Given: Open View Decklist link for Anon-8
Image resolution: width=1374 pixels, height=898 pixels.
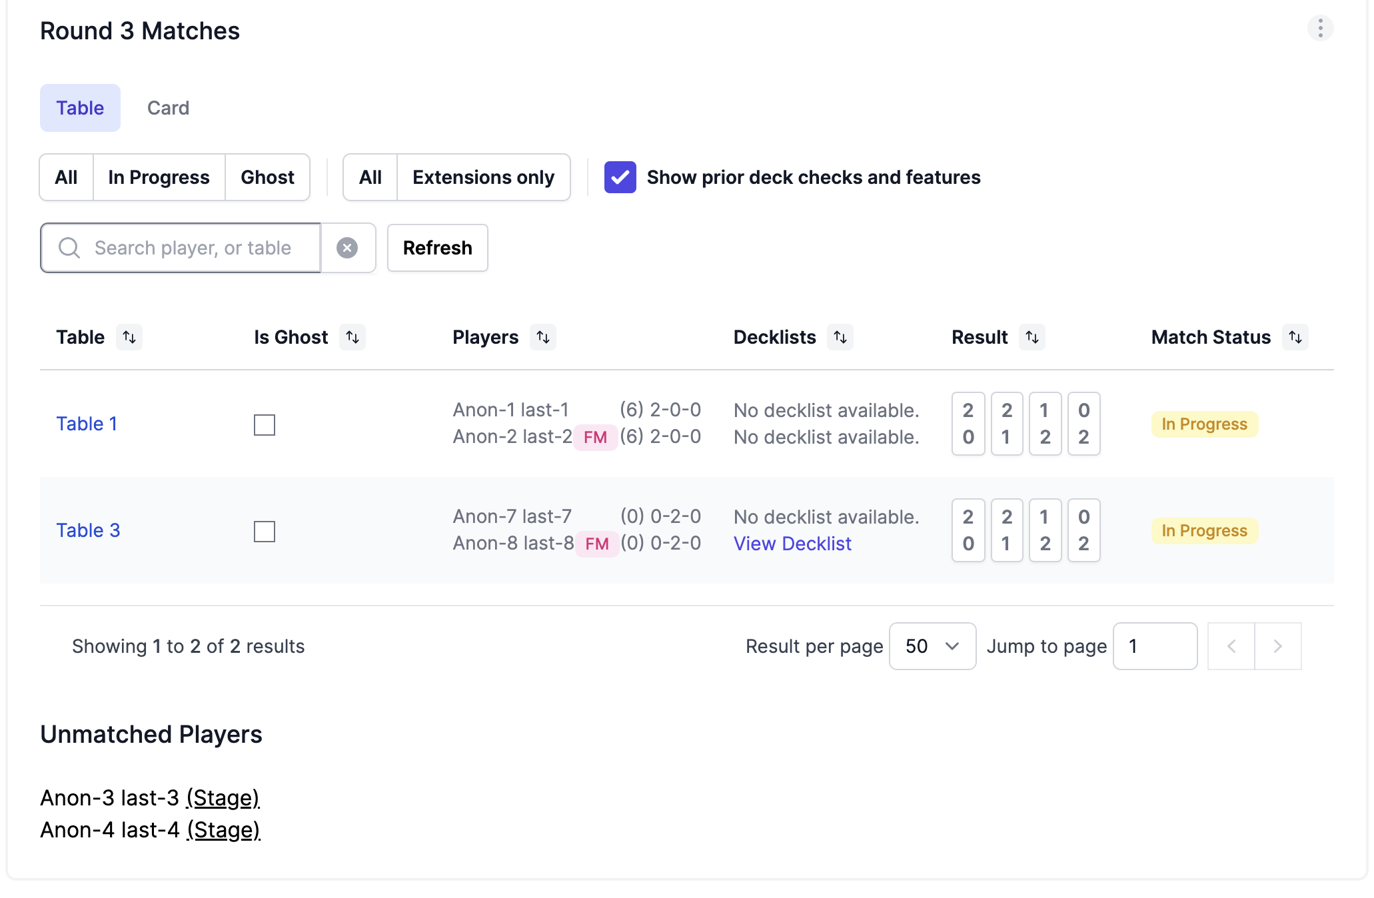Looking at the screenshot, I should tap(792, 544).
